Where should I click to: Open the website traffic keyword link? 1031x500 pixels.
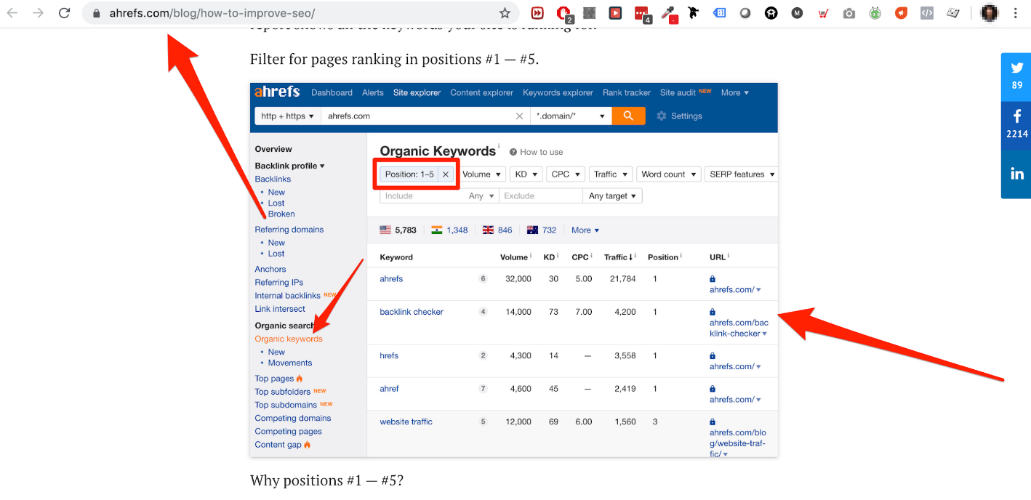click(x=406, y=422)
